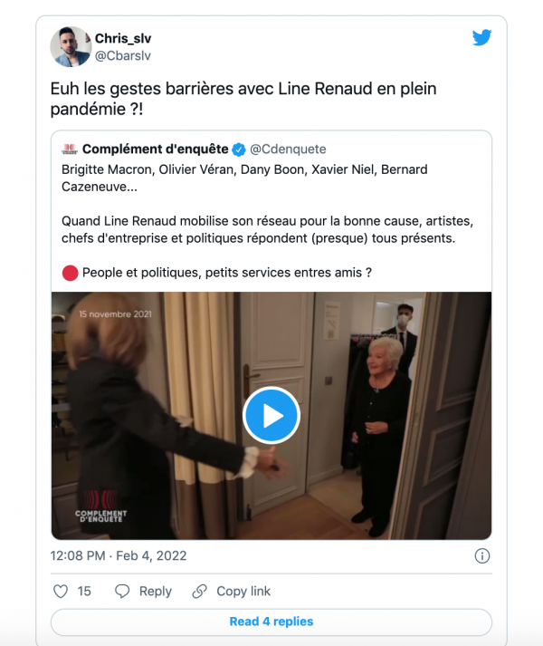Screen dimensions: 543x646
Task: Click the @Cdenquete handle
Action: (x=287, y=149)
